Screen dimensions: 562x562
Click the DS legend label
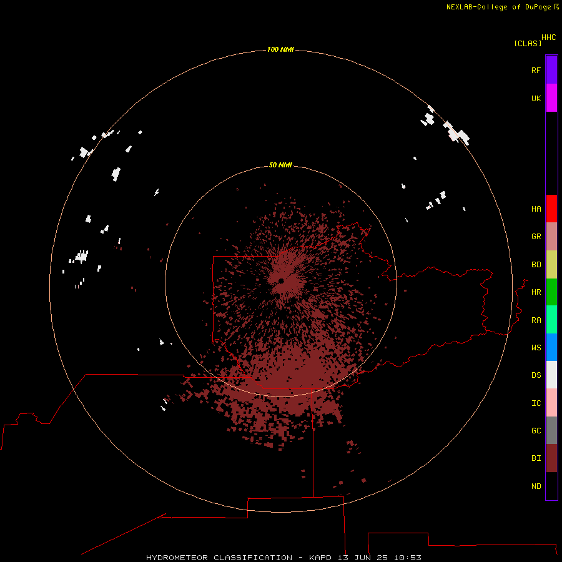coord(536,375)
